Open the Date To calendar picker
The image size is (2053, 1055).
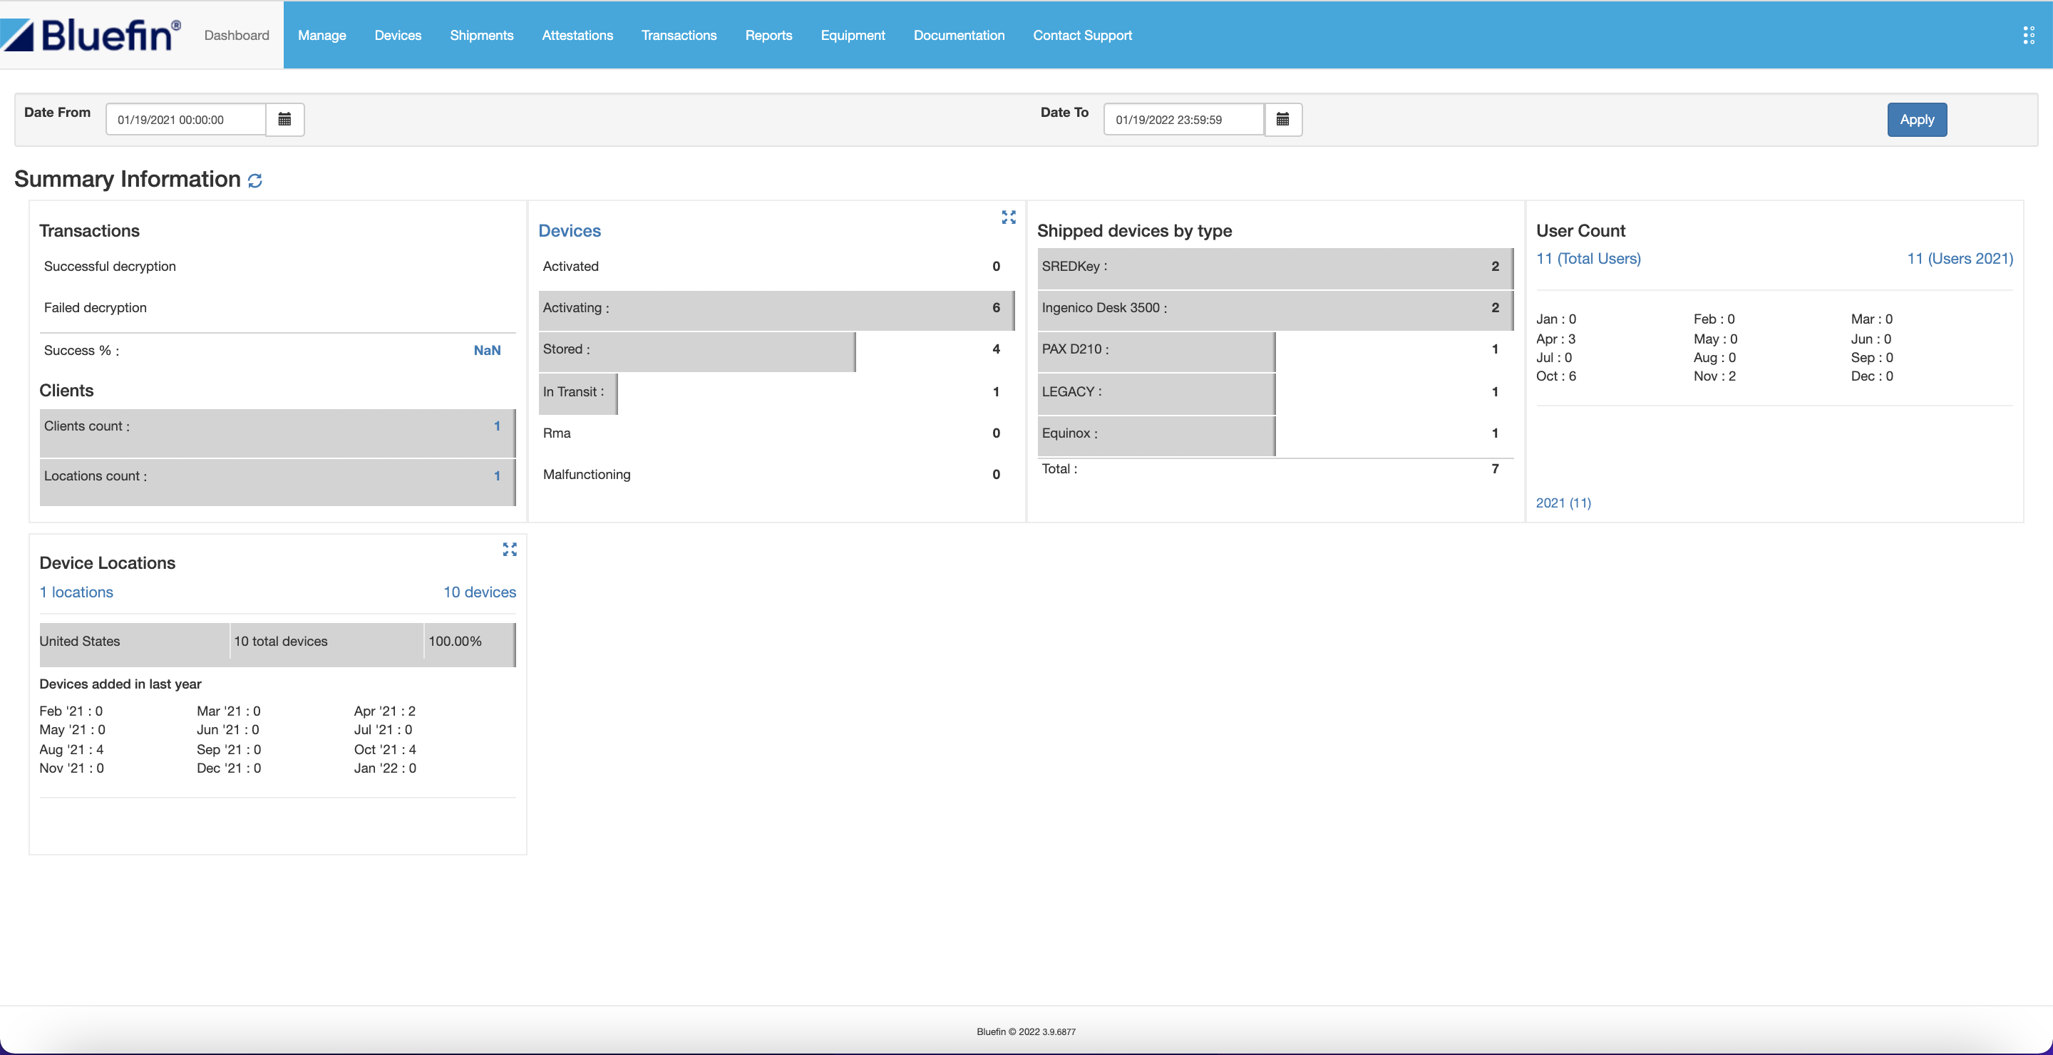(x=1282, y=120)
